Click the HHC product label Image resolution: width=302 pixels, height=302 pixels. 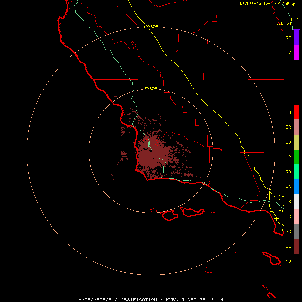tap(295, 20)
